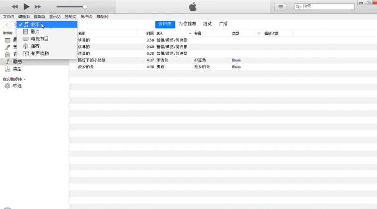Collapse the 音乐播放列表 section chevron
Viewport: 377px width, 209px height.
[x=25, y=79]
